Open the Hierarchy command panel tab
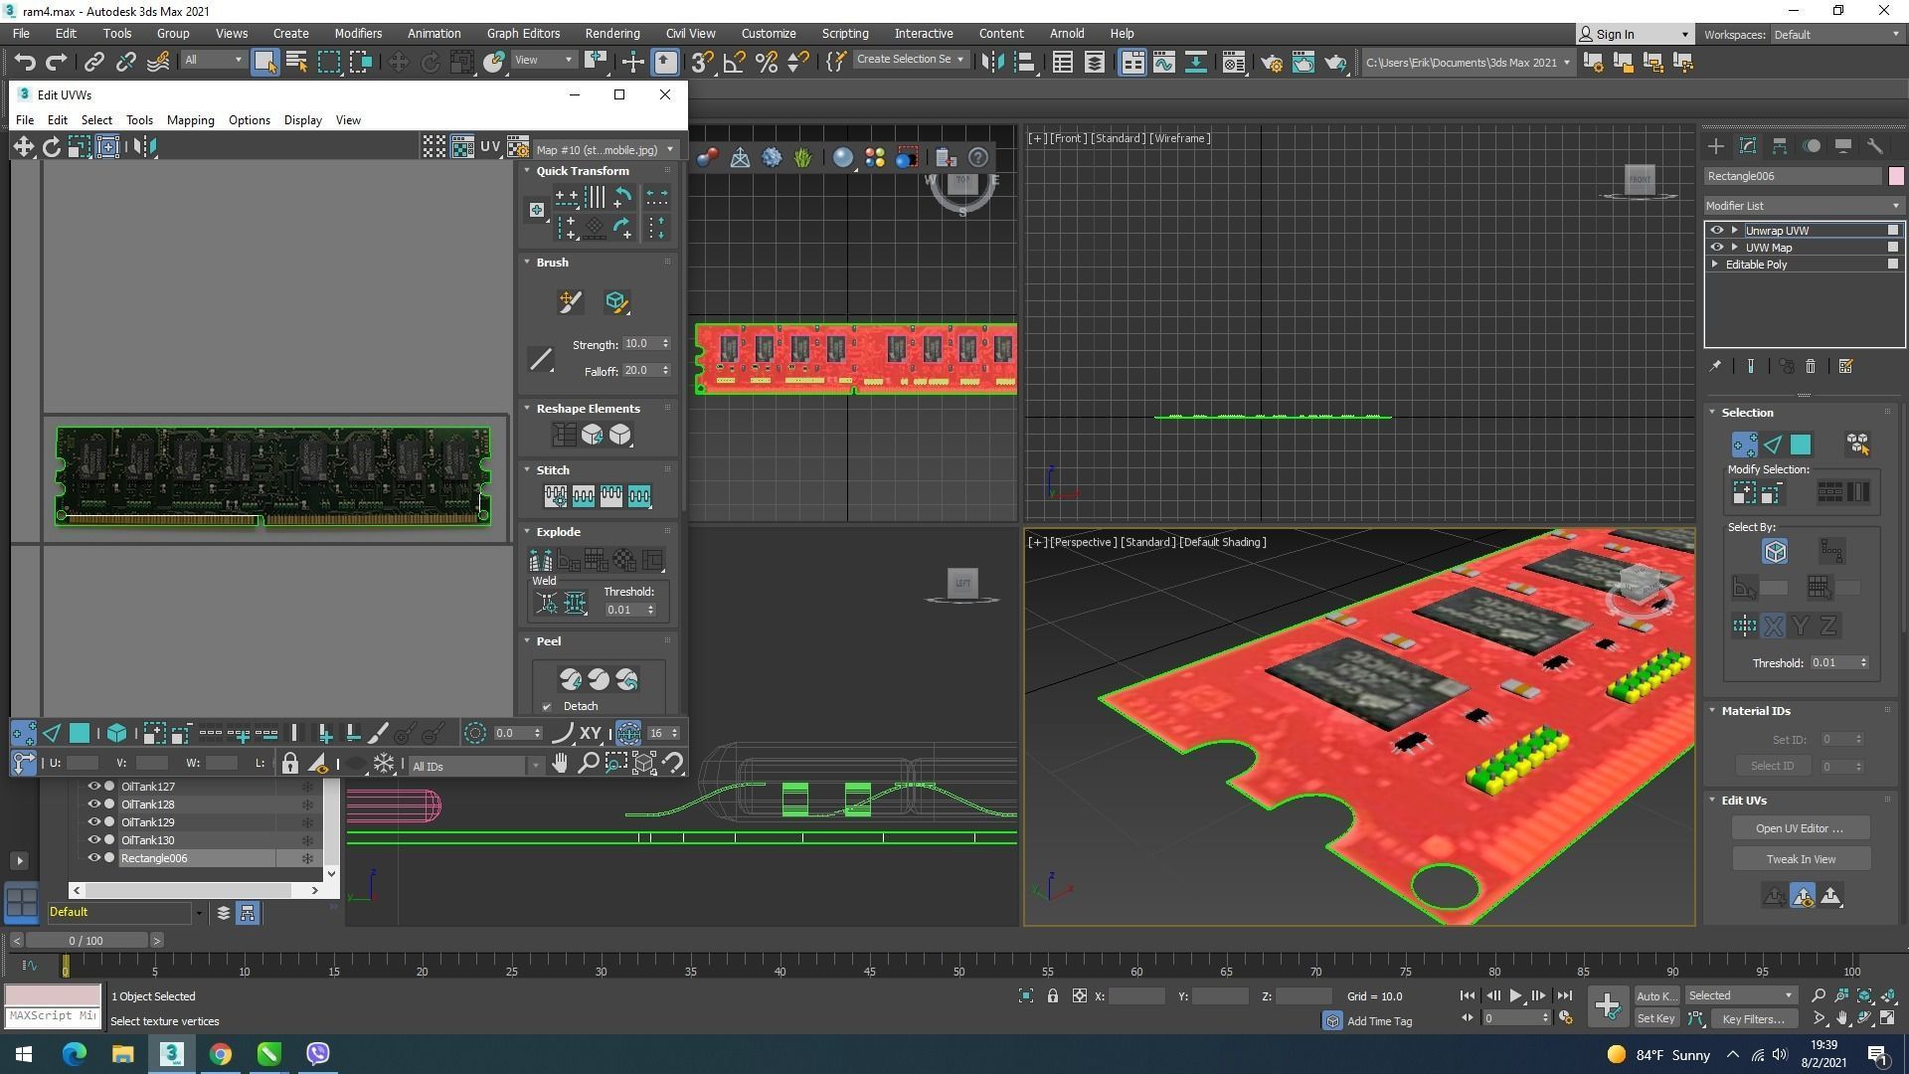 pos(1780,146)
